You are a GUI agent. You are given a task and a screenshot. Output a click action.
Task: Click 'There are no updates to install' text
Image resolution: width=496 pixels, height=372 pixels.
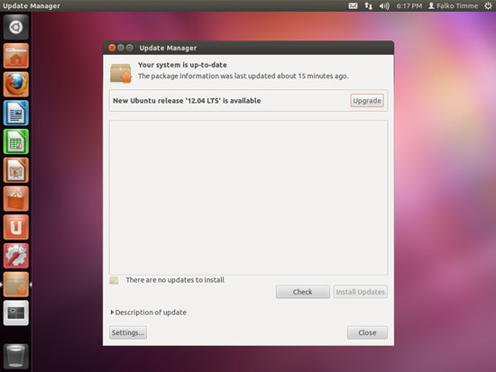coord(175,280)
